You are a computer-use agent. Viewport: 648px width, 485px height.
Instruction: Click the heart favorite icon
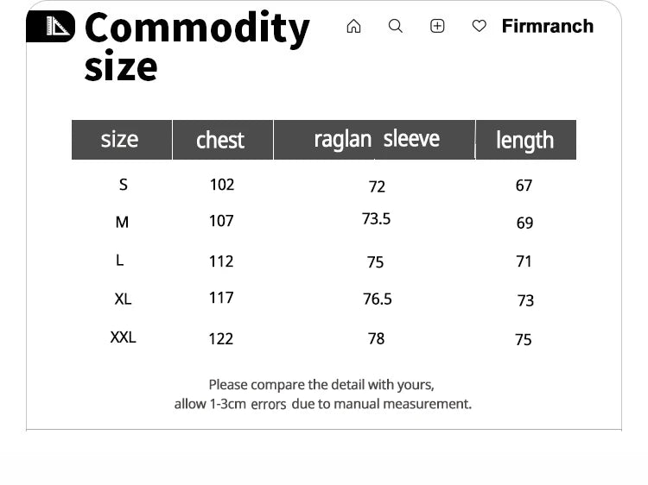[x=480, y=27]
